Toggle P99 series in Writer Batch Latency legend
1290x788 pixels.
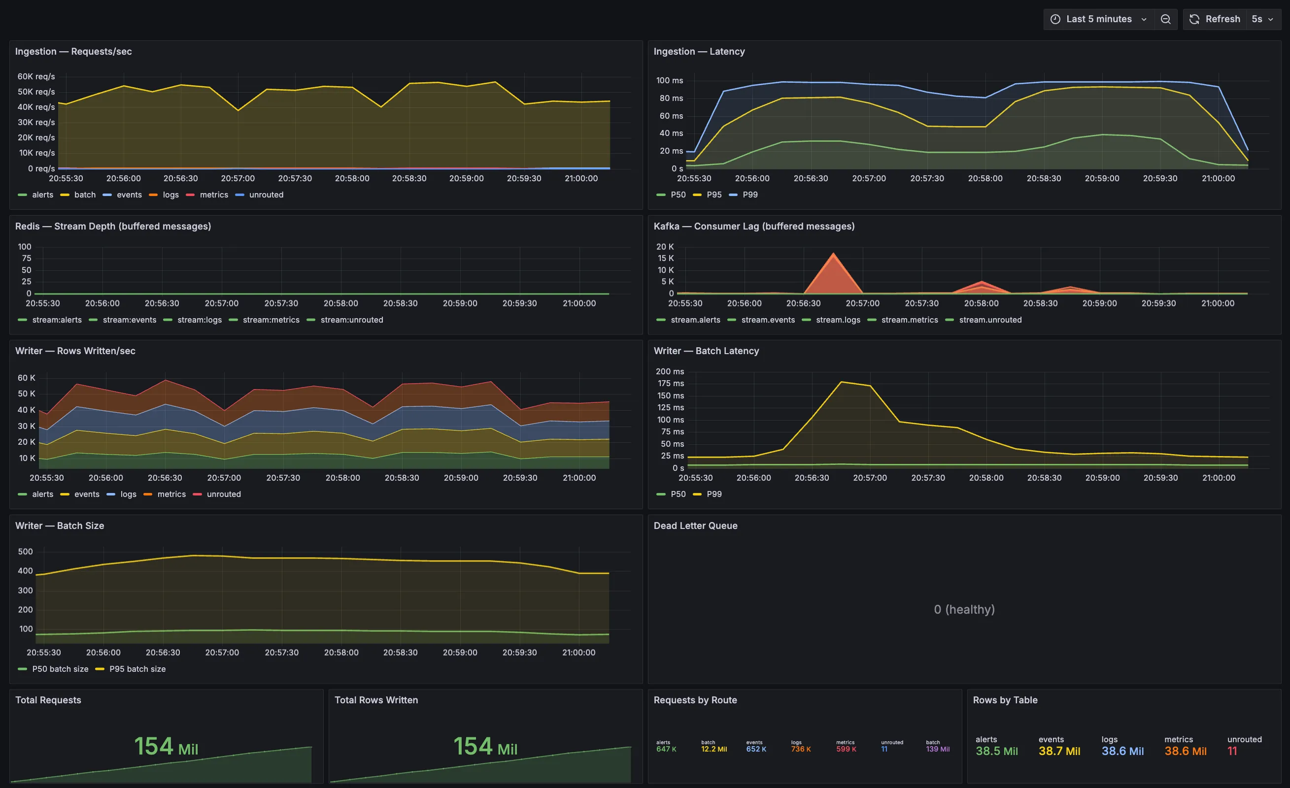point(714,494)
